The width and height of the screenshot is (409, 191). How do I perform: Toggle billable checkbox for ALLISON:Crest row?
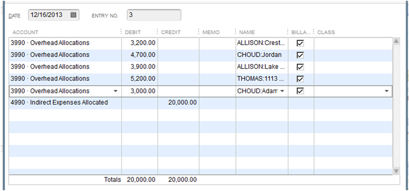(x=300, y=43)
